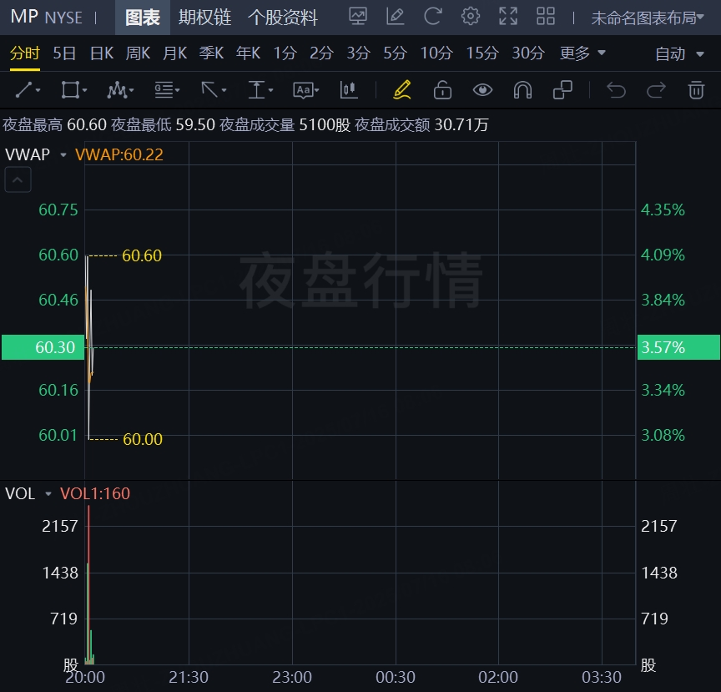The height and width of the screenshot is (692, 721).
Task: Toggle the drawing lock icon
Action: click(x=442, y=90)
